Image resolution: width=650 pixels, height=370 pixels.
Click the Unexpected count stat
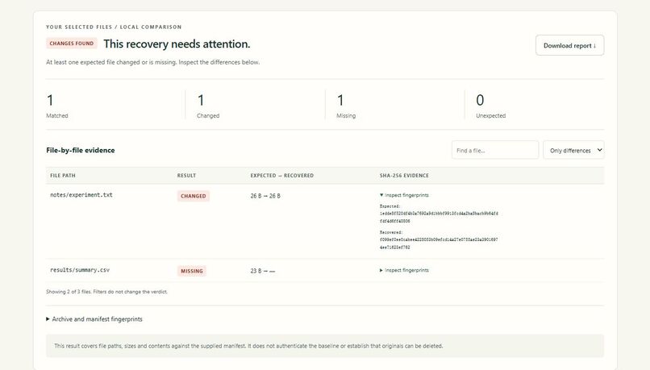click(x=491, y=106)
